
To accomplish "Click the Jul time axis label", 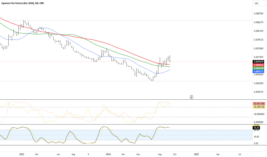I will (x=239, y=154).
